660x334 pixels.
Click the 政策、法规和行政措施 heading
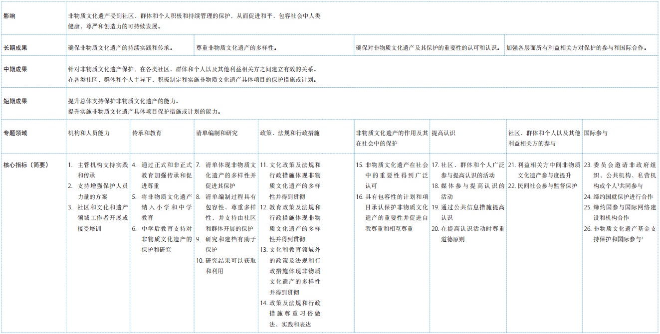click(290, 133)
